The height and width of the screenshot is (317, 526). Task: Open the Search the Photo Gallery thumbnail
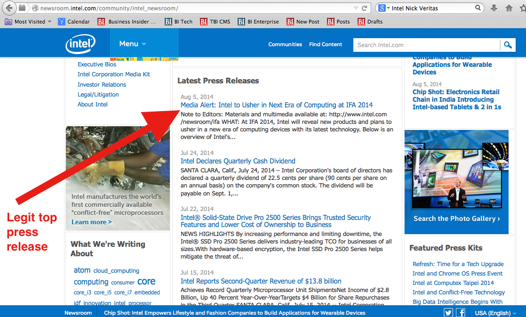[456, 181]
